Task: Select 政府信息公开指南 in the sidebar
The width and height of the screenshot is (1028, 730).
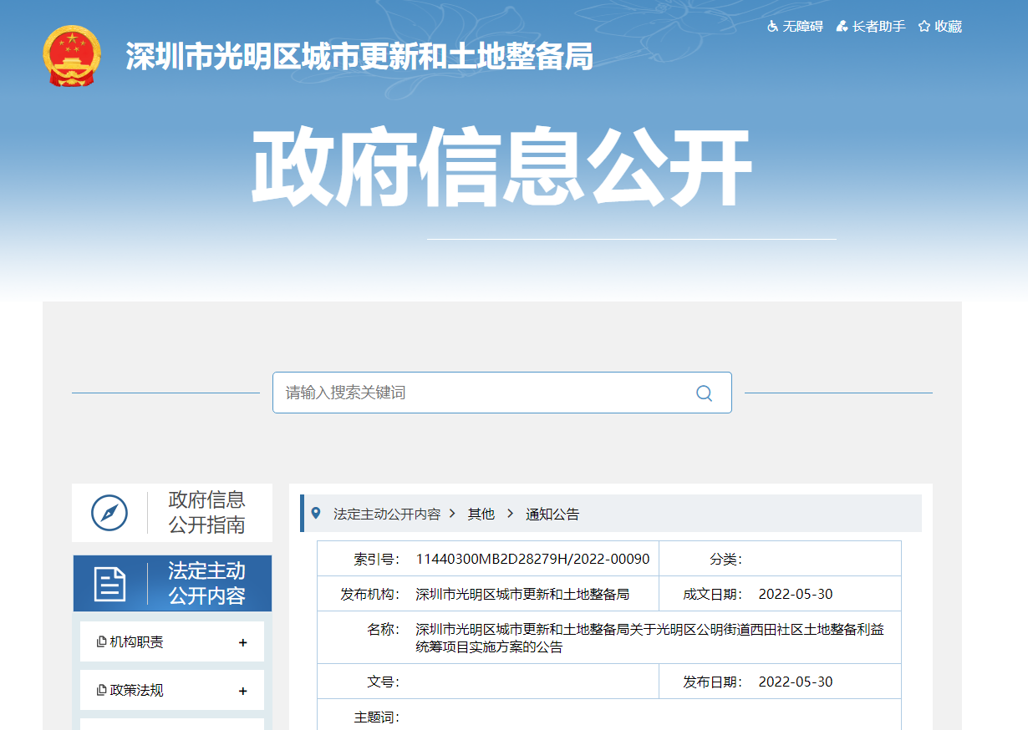Action: click(206, 512)
